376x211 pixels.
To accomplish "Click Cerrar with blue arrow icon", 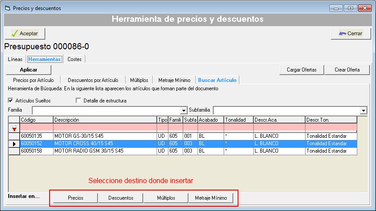I will [x=350, y=34].
